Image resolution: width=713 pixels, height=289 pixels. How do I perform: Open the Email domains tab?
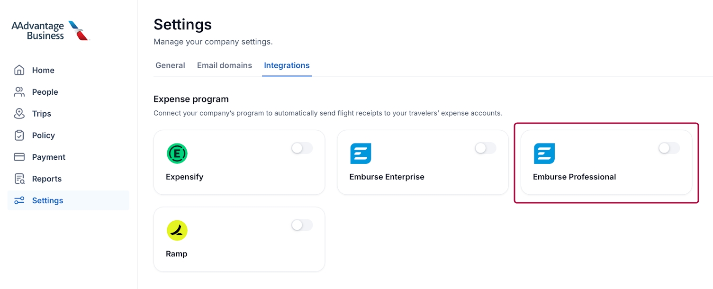coord(225,65)
